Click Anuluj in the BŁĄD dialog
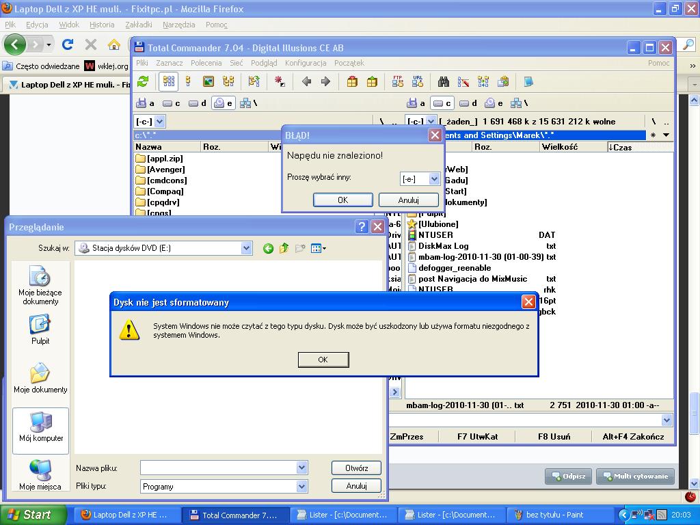This screenshot has height=525, width=700. click(x=409, y=200)
